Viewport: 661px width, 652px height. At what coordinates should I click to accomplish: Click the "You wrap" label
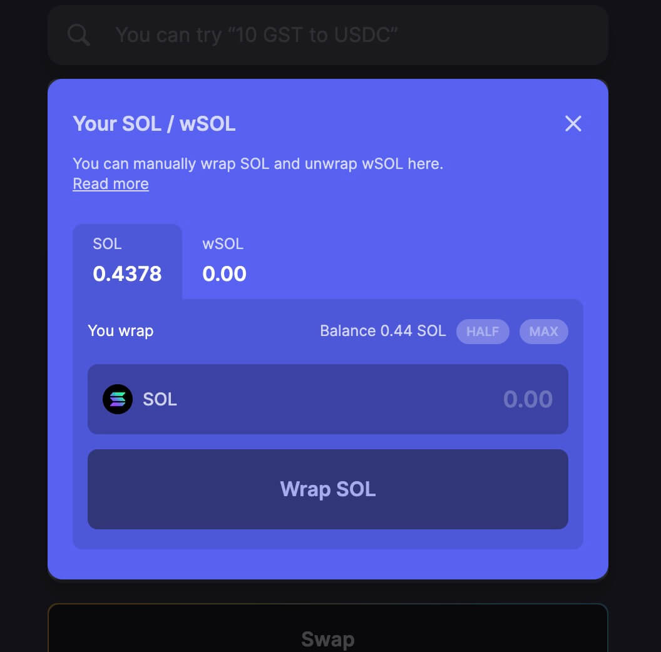tap(120, 331)
